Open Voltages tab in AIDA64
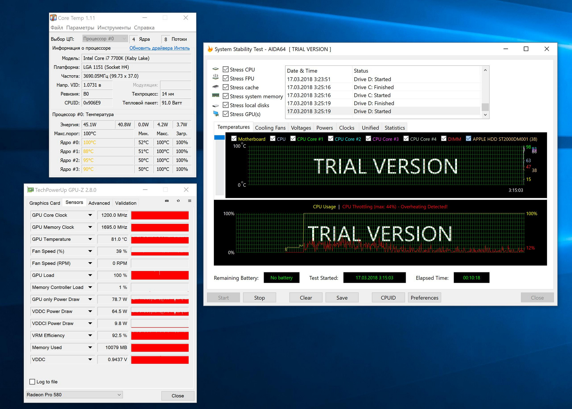This screenshot has height=409, width=572. [x=301, y=128]
